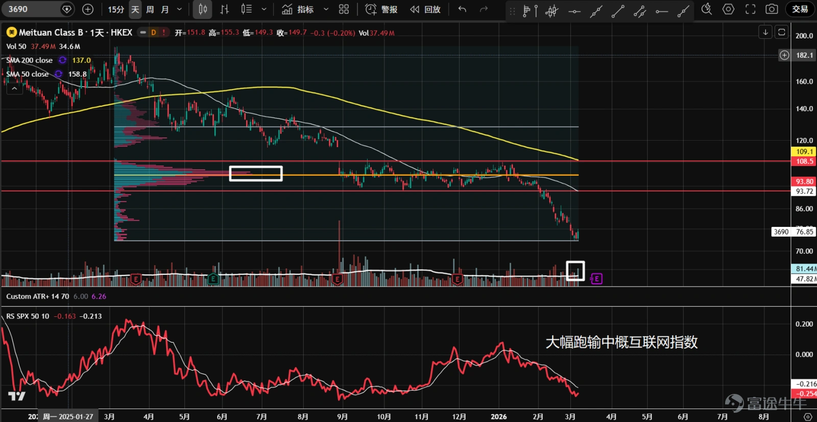Grab the favorites toolbar drag handle

(x=513, y=11)
